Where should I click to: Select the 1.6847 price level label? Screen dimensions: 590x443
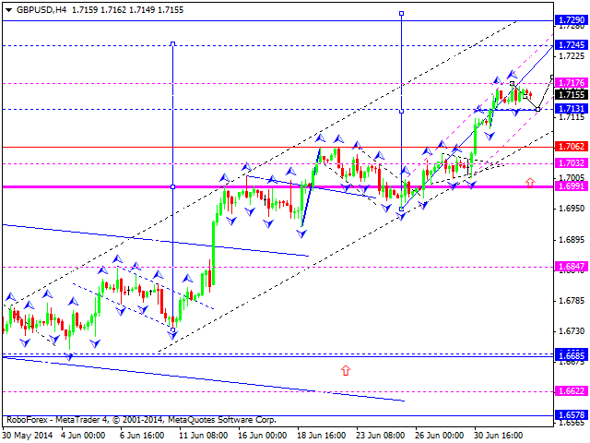pyautogui.click(x=570, y=267)
